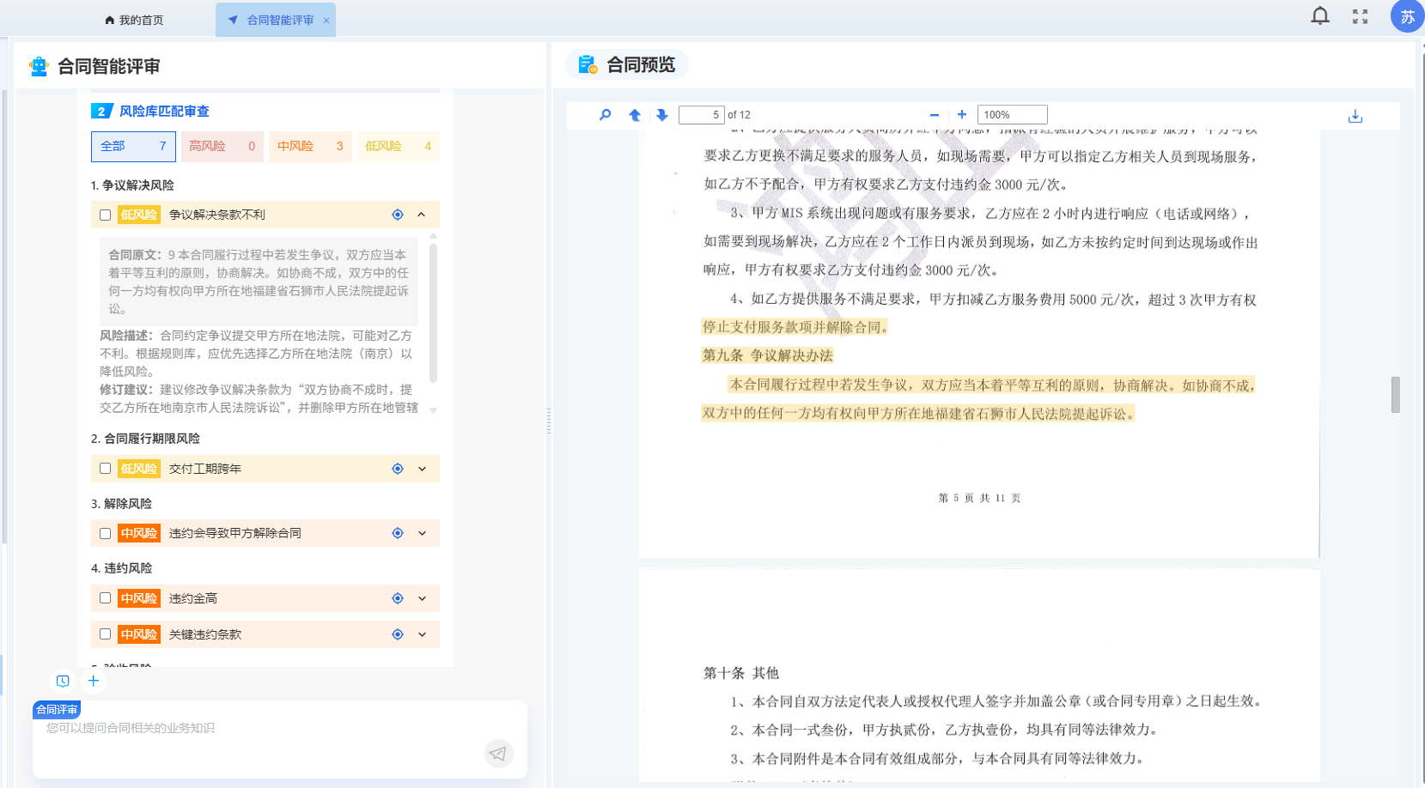Viewport: 1425px width, 788px height.
Task: Send the question with the paper plane icon
Action: pos(499,754)
